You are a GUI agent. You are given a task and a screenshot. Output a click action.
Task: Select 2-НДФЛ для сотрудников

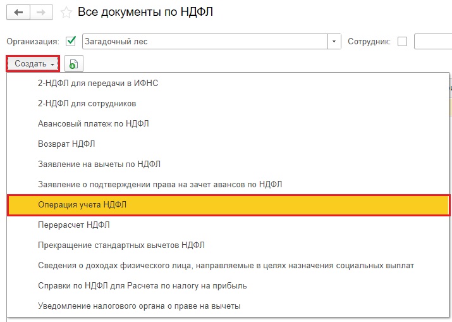click(x=228, y=103)
